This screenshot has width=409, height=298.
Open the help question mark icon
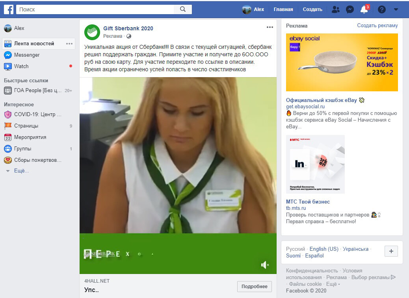point(381,9)
